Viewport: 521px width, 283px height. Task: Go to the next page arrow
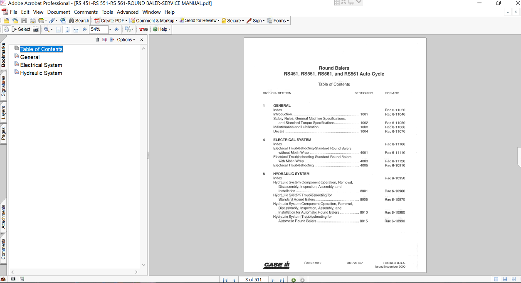tap(273, 280)
